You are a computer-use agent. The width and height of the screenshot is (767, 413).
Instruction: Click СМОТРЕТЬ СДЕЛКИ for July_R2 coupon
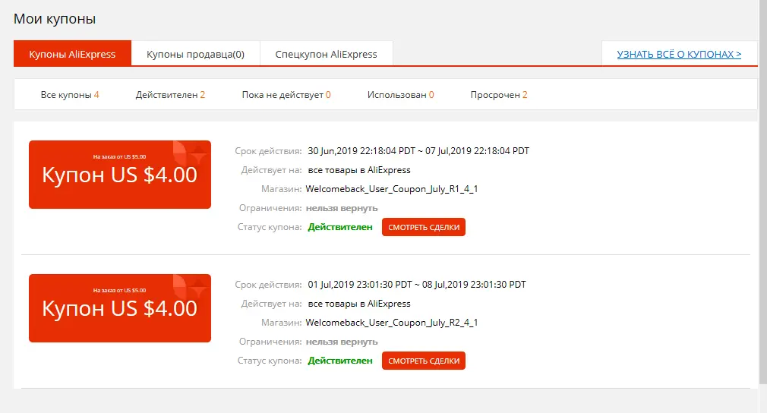tap(424, 361)
